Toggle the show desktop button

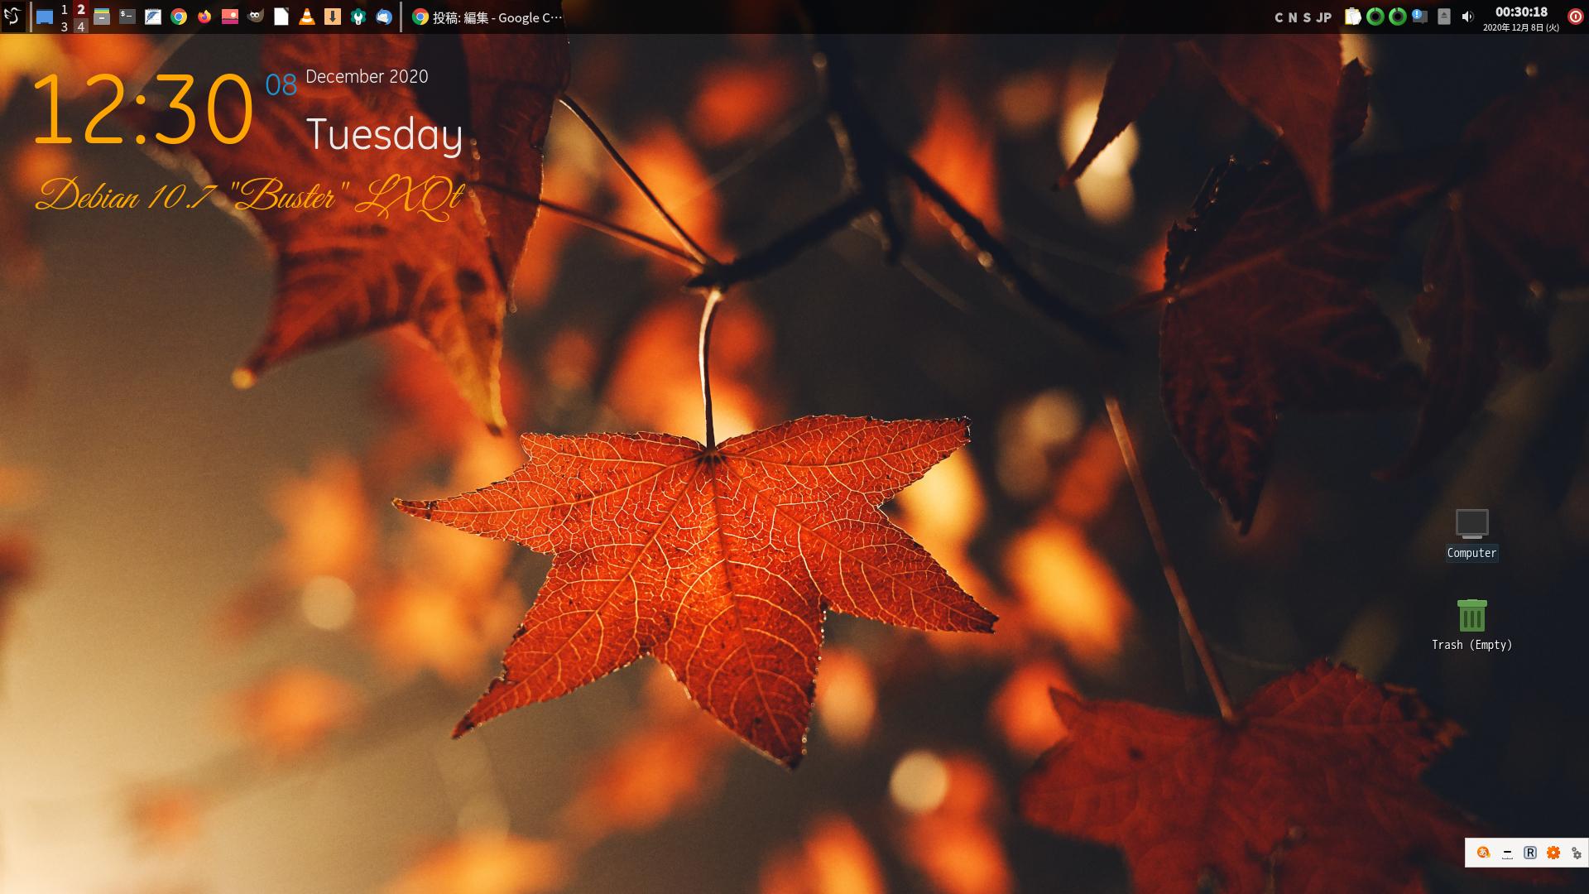(45, 17)
